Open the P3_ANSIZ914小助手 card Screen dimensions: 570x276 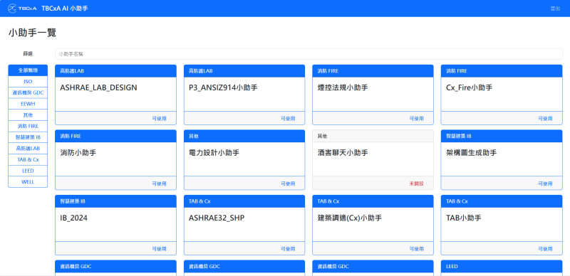coord(244,95)
